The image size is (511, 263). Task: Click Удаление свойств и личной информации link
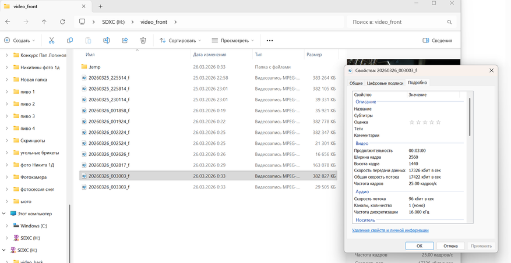click(x=390, y=230)
